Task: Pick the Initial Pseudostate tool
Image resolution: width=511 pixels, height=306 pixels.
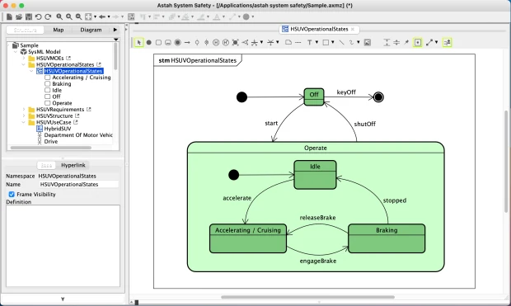Action: click(x=149, y=42)
